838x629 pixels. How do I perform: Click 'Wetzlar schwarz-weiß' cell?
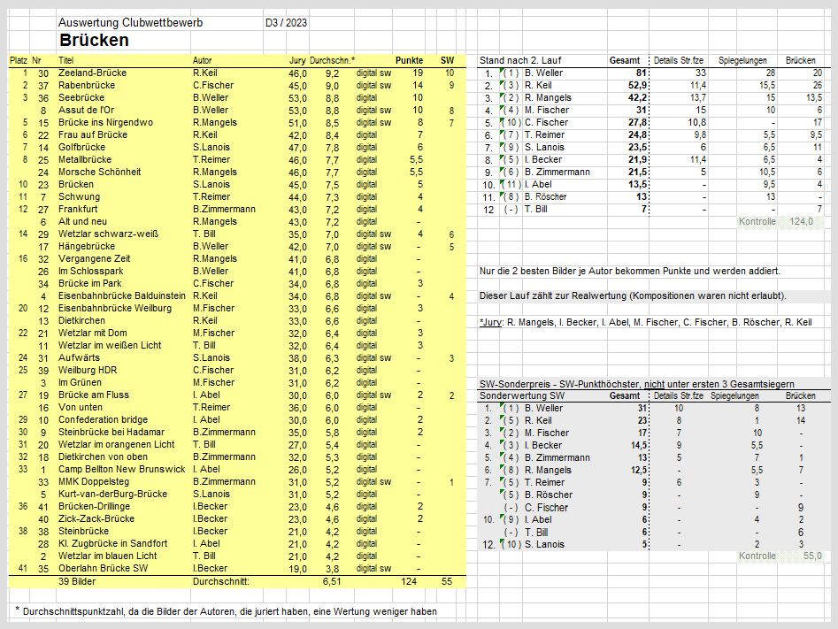109,234
